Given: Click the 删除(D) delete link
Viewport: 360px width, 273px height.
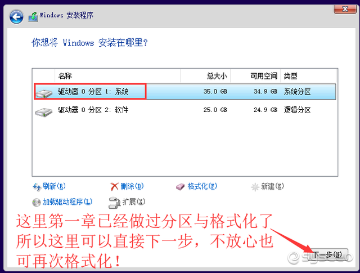Looking at the screenshot, I should coord(132,186).
